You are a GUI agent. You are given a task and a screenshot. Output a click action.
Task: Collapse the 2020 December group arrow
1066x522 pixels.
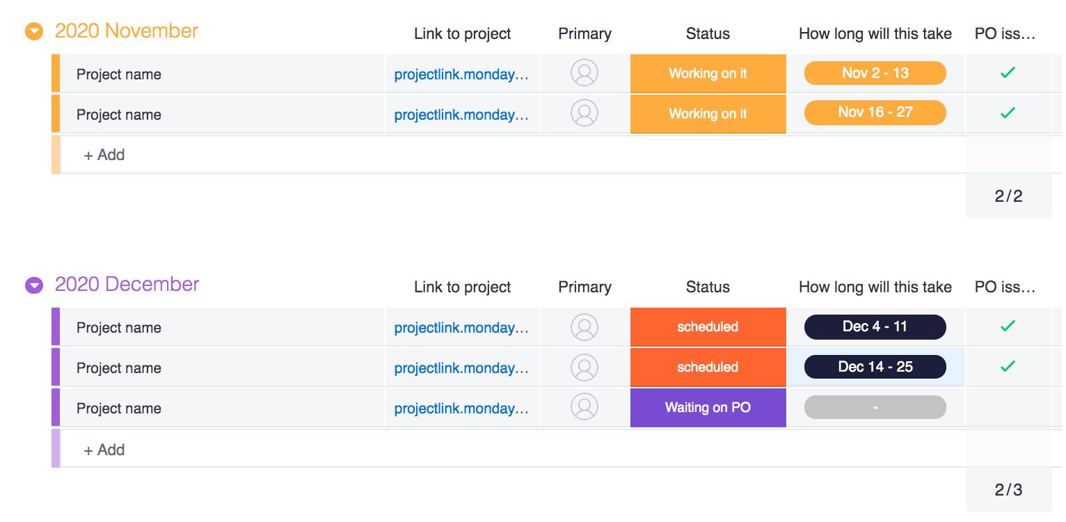point(34,285)
